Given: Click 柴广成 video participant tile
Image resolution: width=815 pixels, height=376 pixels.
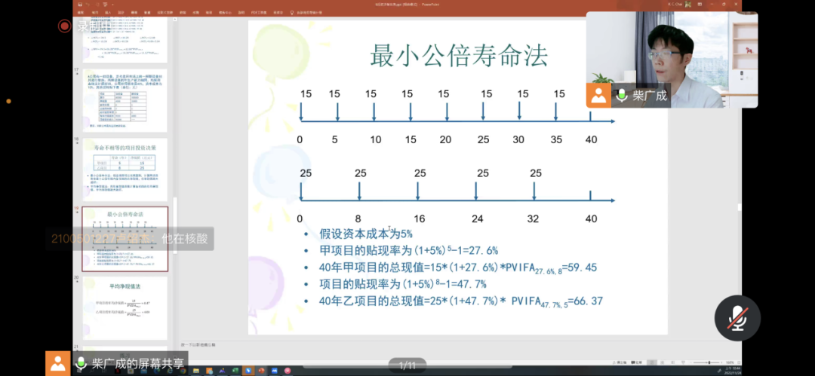Looking at the screenshot, I should 672,60.
